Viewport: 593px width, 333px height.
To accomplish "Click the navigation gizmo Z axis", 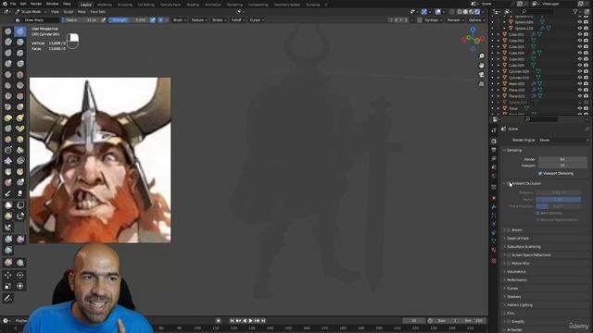I will (473, 30).
